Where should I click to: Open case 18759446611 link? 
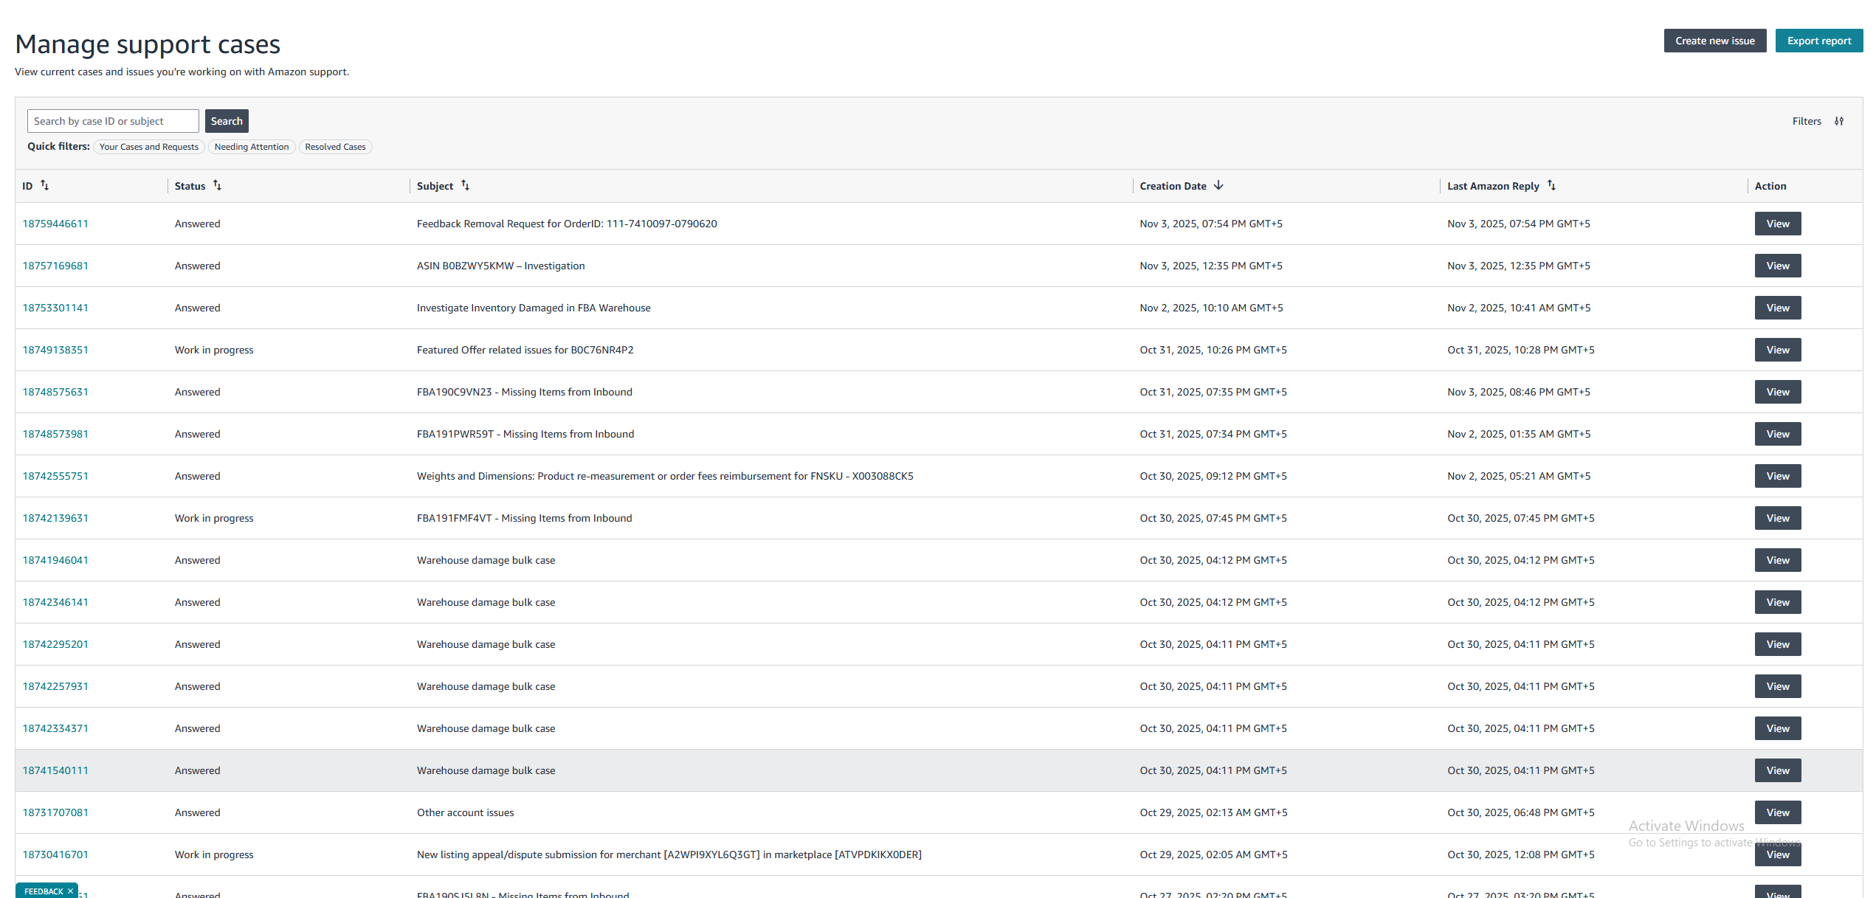pyautogui.click(x=55, y=224)
